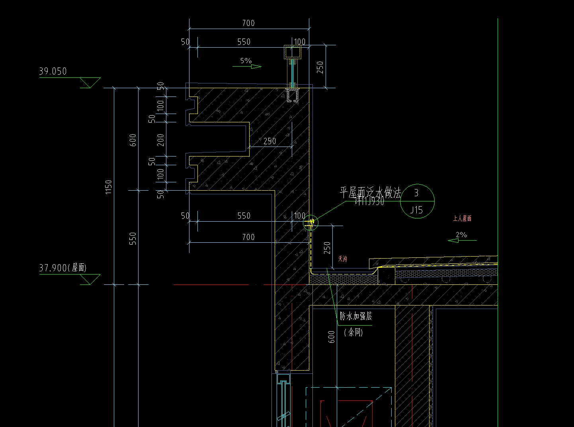Select the small green circle at flashing detail
The width and height of the screenshot is (574, 427).
311,222
